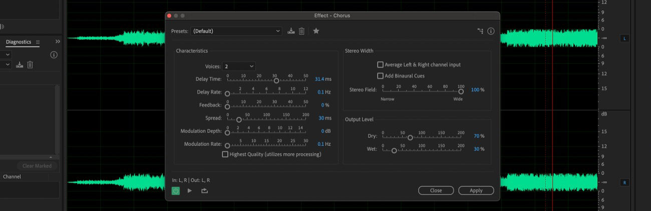Open the Voices dropdown

pyautogui.click(x=239, y=66)
